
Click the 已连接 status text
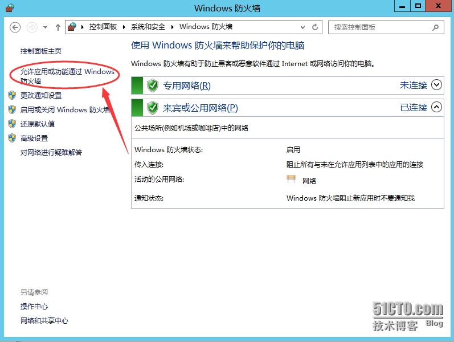(x=414, y=108)
